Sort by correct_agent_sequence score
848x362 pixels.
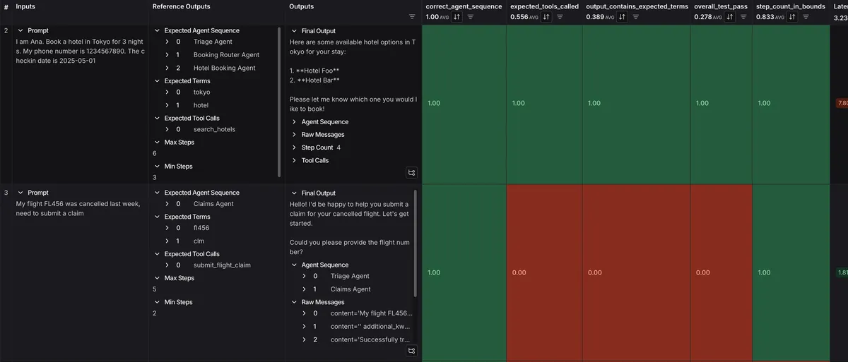[457, 16]
